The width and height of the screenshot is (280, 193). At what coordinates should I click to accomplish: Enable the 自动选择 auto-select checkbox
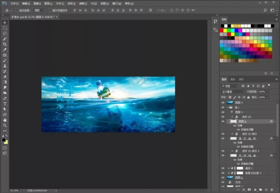click(16, 10)
